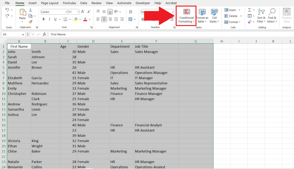Activate the Format Painter brush
The height and width of the screenshot is (169, 294).
[30, 22]
